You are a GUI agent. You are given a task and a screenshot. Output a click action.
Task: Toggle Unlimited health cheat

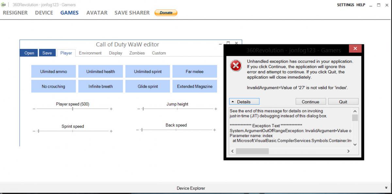coord(101,71)
